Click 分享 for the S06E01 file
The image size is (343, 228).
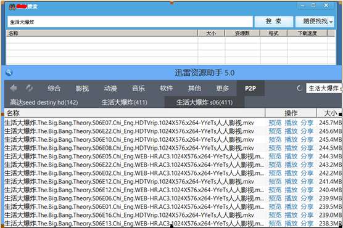307,206
